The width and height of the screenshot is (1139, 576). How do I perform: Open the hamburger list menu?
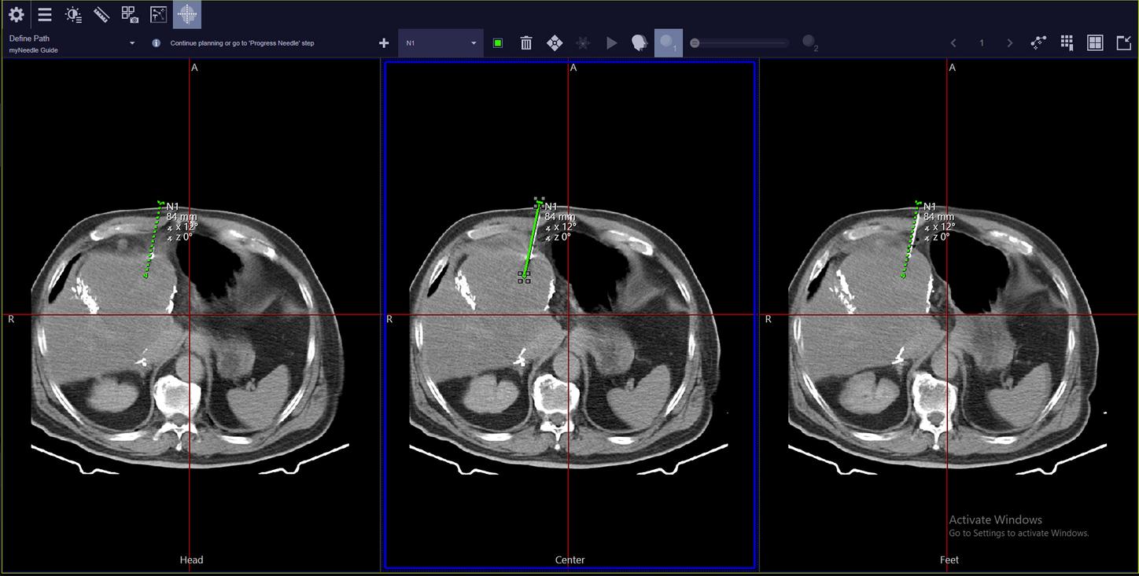[45, 14]
